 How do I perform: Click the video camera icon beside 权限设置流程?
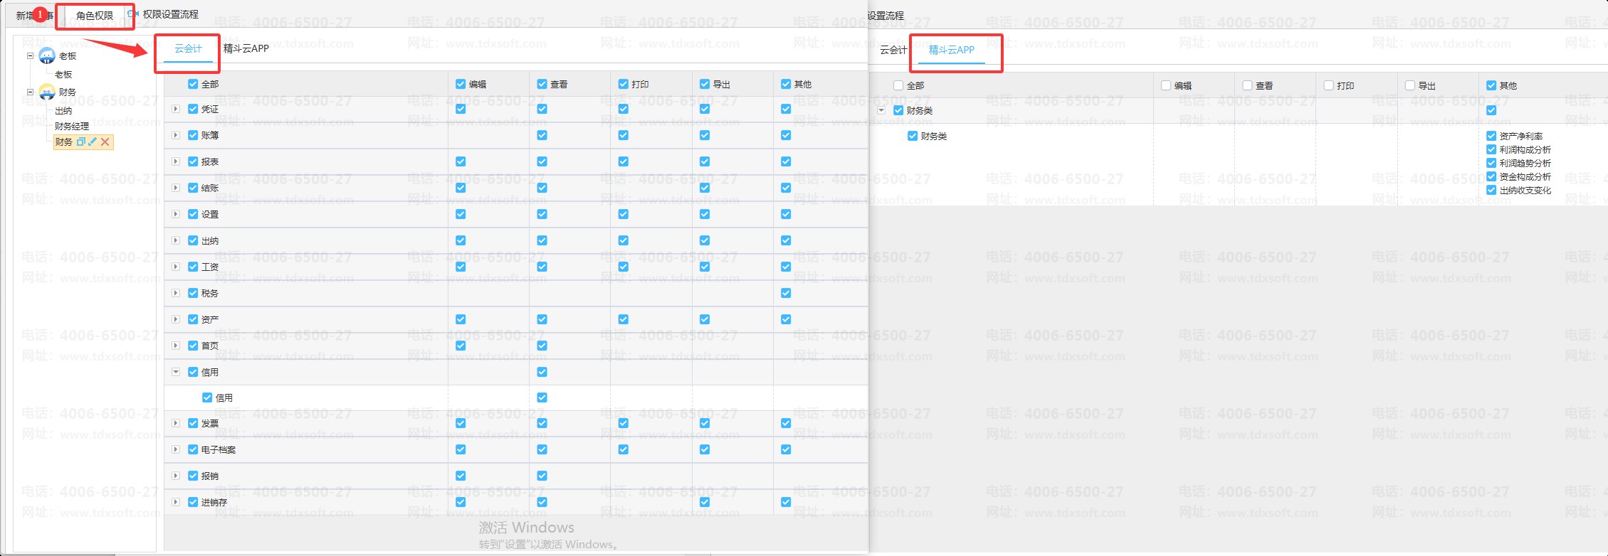(x=133, y=14)
